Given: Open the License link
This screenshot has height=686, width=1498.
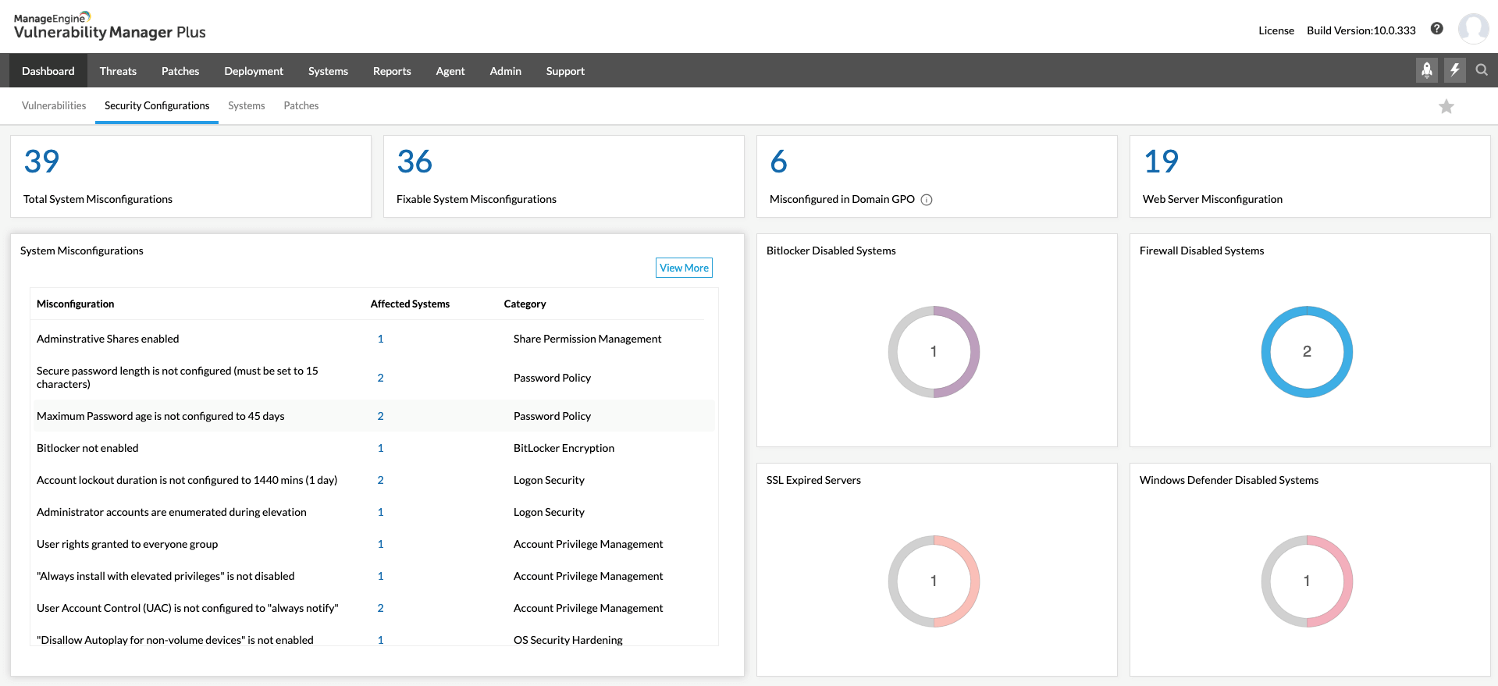Looking at the screenshot, I should pyautogui.click(x=1276, y=30).
